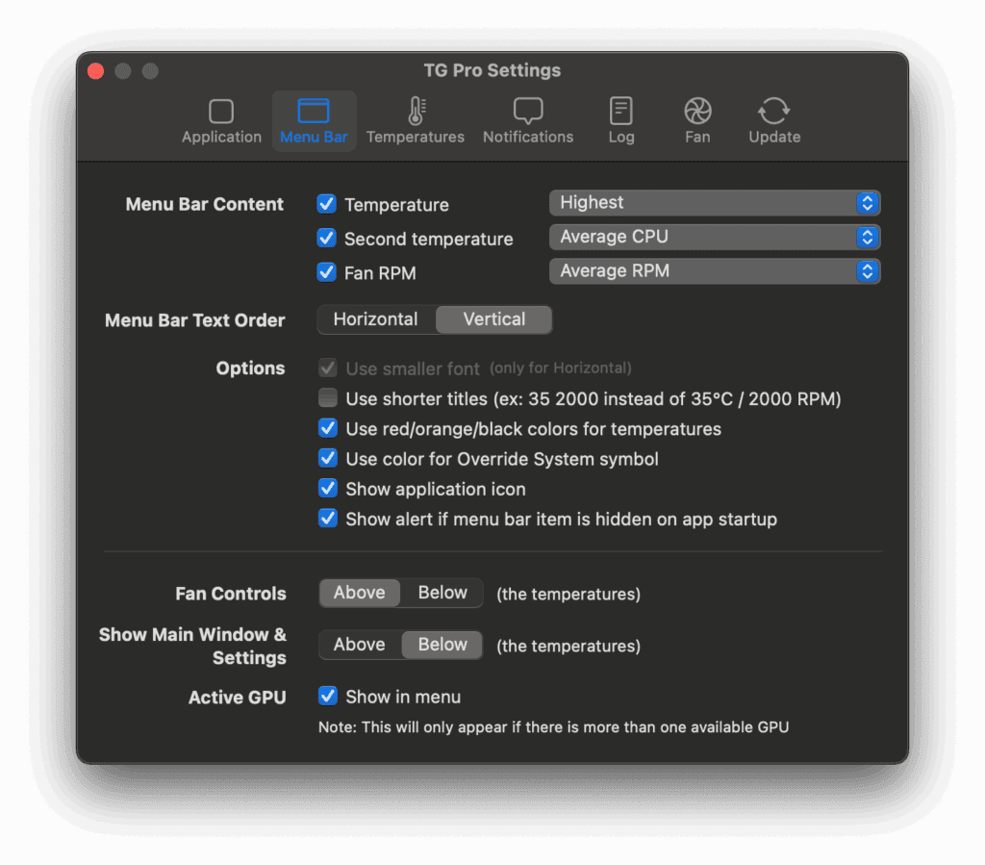Toggle red/orange/black colors for temperatures
The height and width of the screenshot is (865, 985).
(328, 428)
